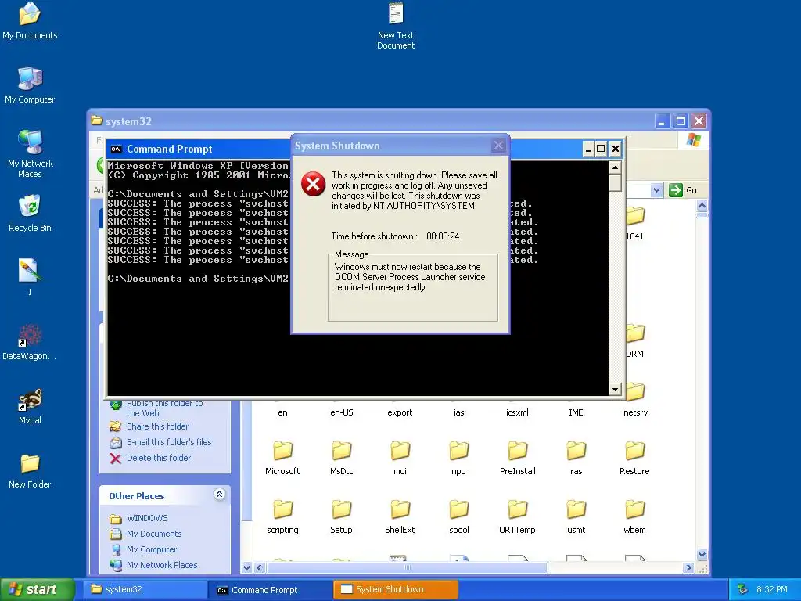
Task: Open the address bar dropdown arrow
Action: pyautogui.click(x=656, y=190)
